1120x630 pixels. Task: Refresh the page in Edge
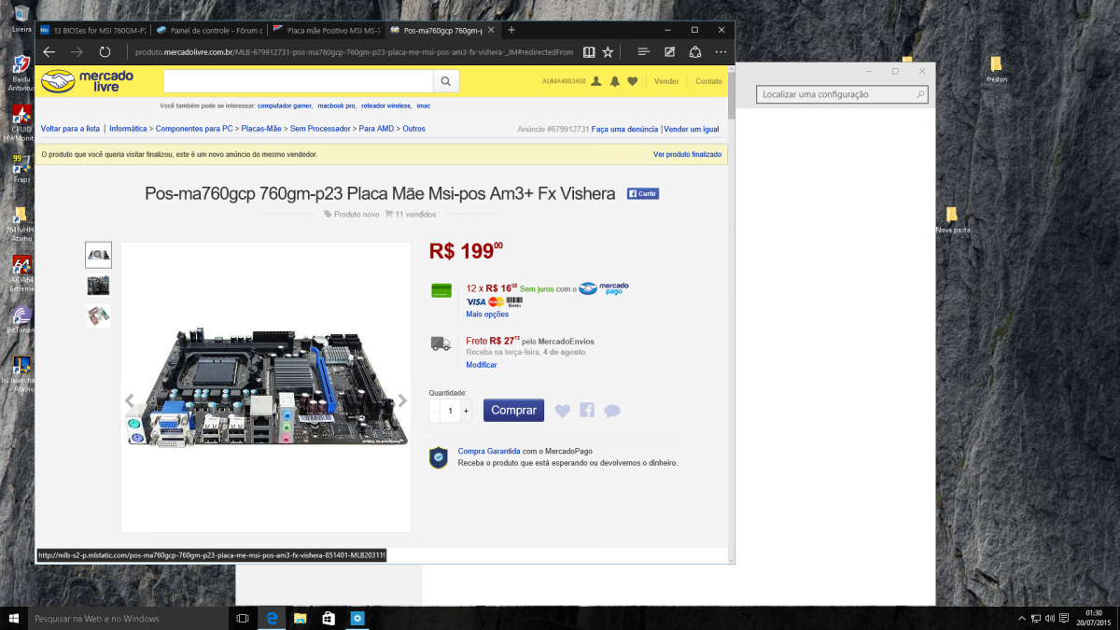(x=105, y=52)
